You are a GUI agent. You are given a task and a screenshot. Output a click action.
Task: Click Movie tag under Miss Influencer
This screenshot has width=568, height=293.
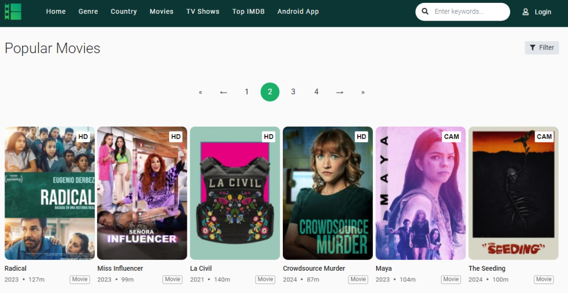173,279
